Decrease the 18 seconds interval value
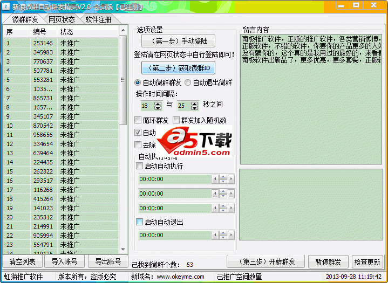Image resolution: width=388 pixels, height=283 pixels. point(158,108)
